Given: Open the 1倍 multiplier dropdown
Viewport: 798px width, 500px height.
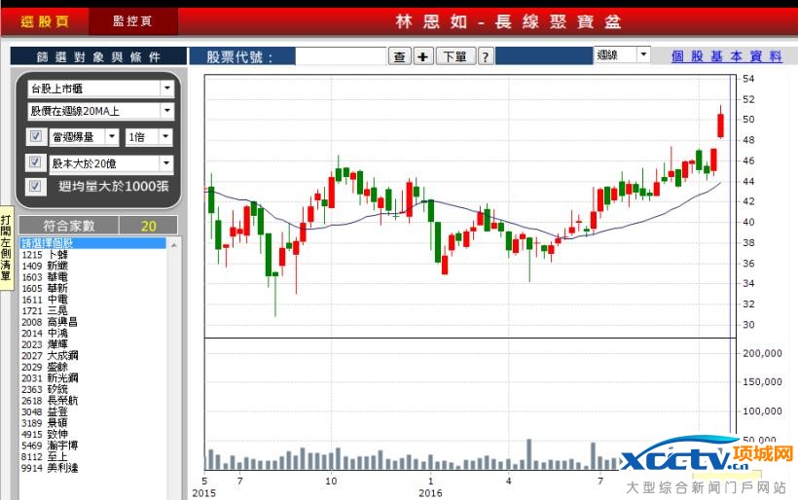Looking at the screenshot, I should click(166, 137).
